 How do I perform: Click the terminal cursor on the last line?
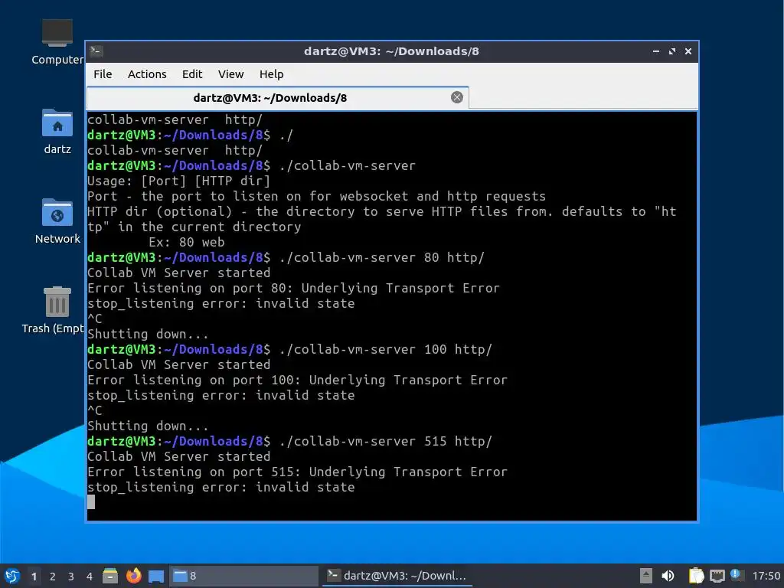(91, 502)
